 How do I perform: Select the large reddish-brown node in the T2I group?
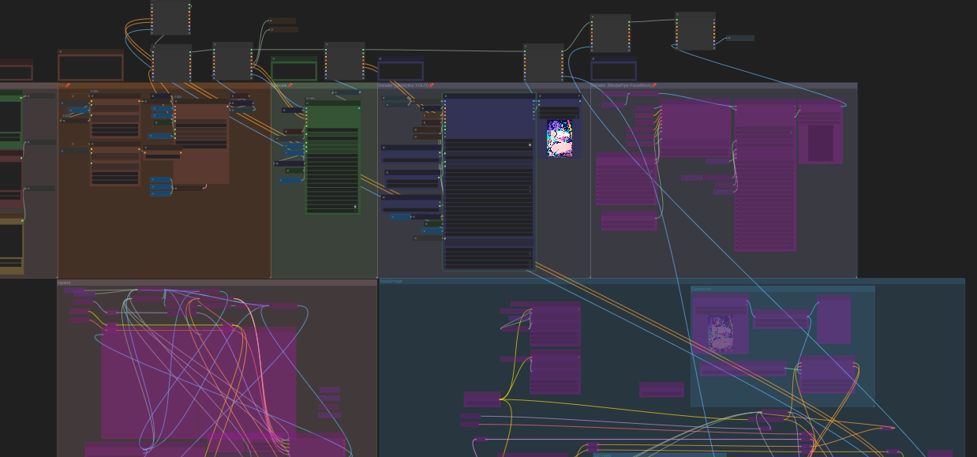coord(201,141)
